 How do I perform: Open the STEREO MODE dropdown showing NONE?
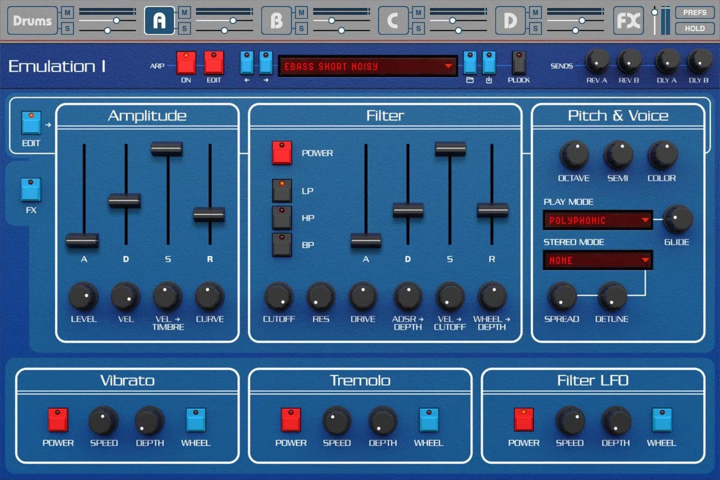click(x=597, y=260)
